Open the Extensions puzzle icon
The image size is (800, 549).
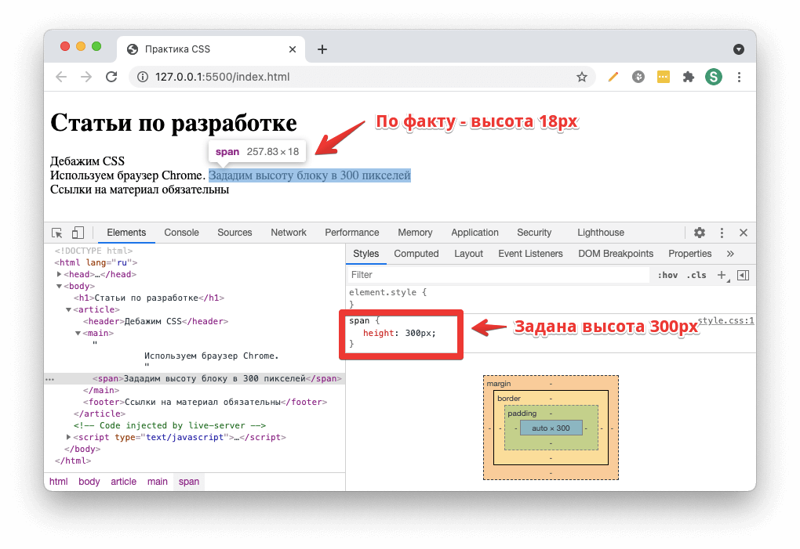[x=689, y=77]
